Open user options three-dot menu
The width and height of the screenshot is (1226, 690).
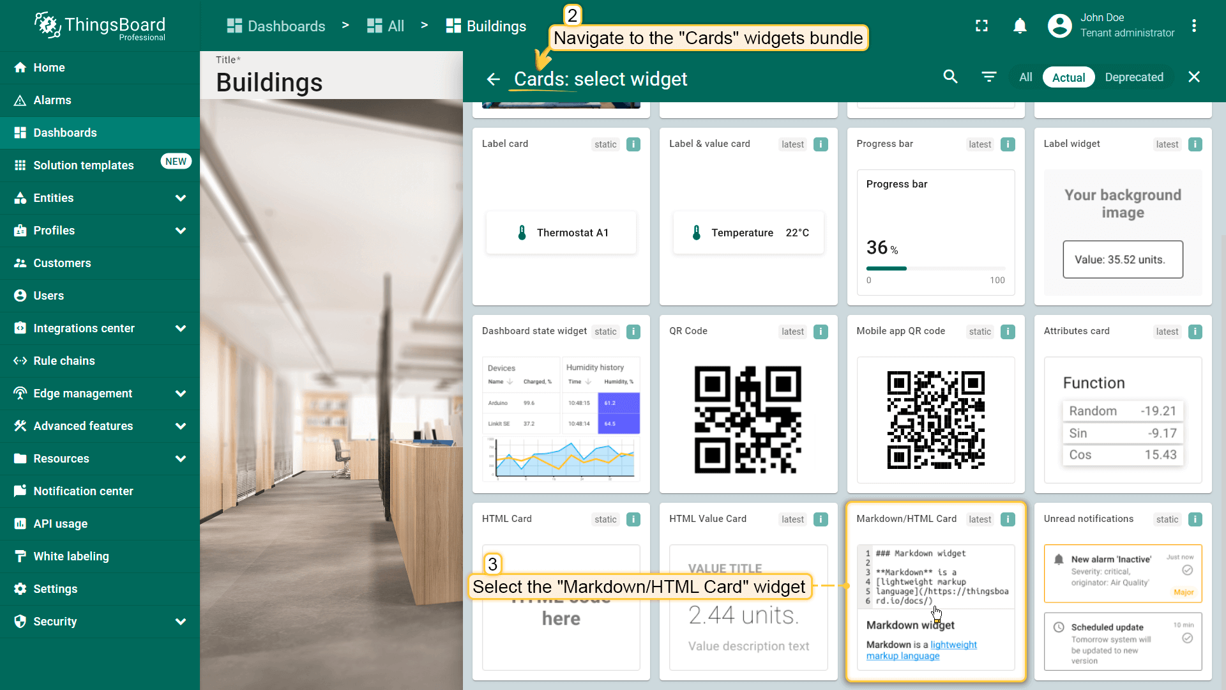pos(1193,26)
